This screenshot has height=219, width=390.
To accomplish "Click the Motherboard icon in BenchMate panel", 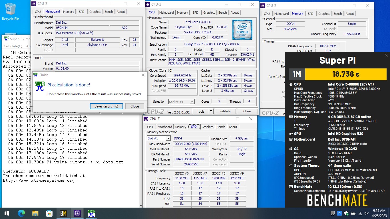I will pyautogui.click(x=291, y=139).
